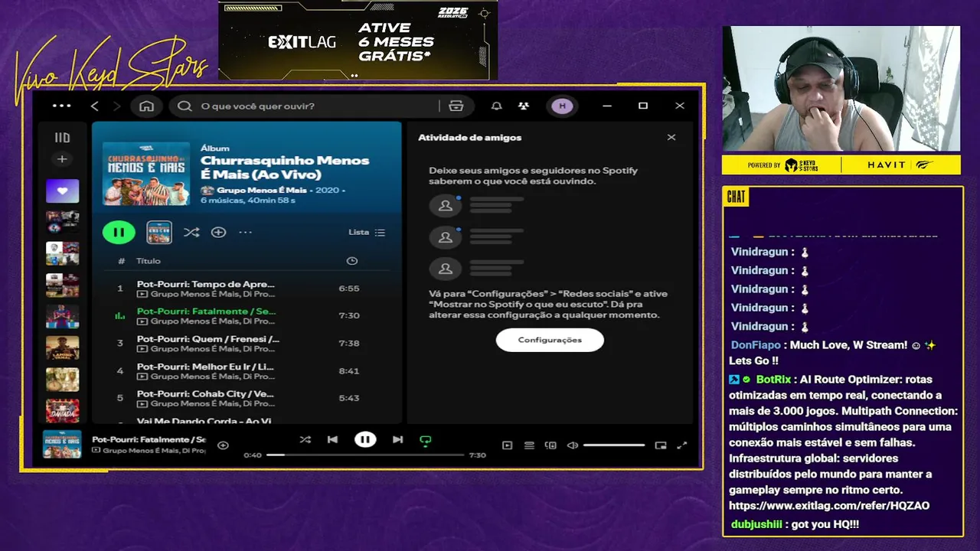Open the connect to a device menu
Viewport: 980px width, 551px height.
(550, 445)
